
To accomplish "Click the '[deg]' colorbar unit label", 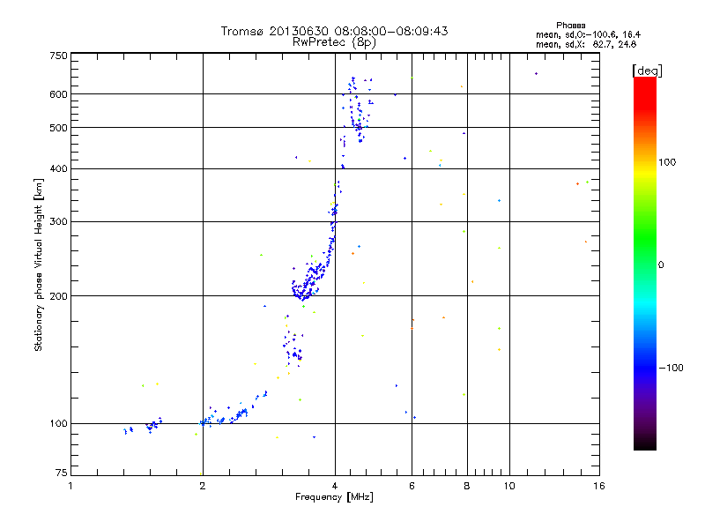I will pos(647,71).
